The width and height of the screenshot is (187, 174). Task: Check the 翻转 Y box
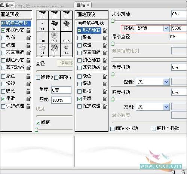click(56, 77)
